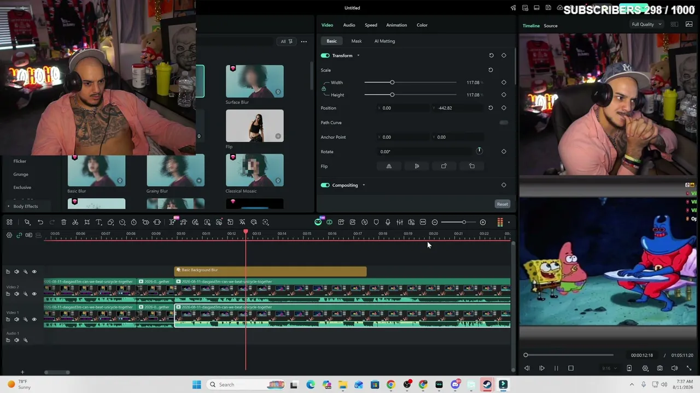
Task: Reset the Scale values
Action: point(491,70)
